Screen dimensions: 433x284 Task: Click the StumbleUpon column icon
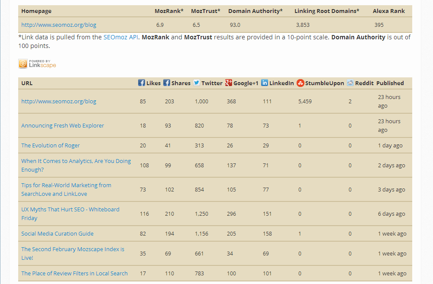point(301,83)
